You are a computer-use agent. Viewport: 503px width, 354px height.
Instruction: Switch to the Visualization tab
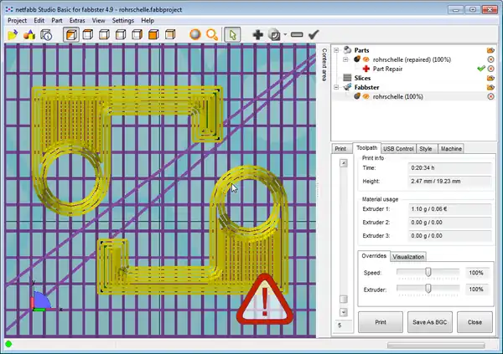tap(408, 256)
